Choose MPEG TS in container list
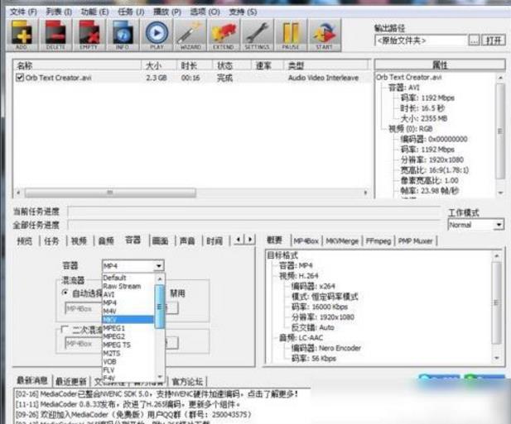 [x=128, y=345]
